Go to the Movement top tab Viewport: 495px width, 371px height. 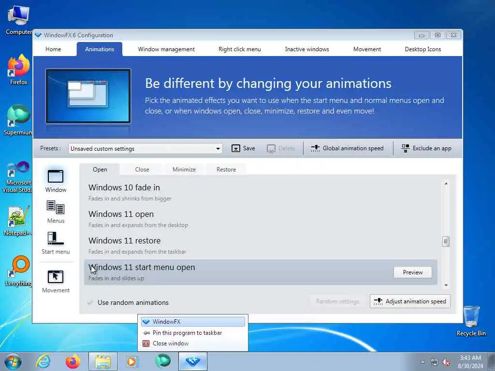click(x=367, y=49)
